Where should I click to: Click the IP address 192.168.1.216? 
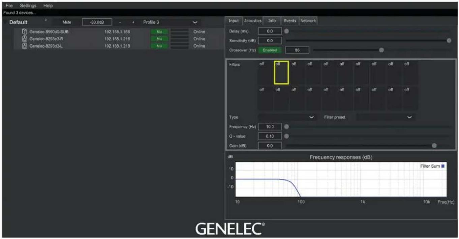pyautogui.click(x=117, y=39)
